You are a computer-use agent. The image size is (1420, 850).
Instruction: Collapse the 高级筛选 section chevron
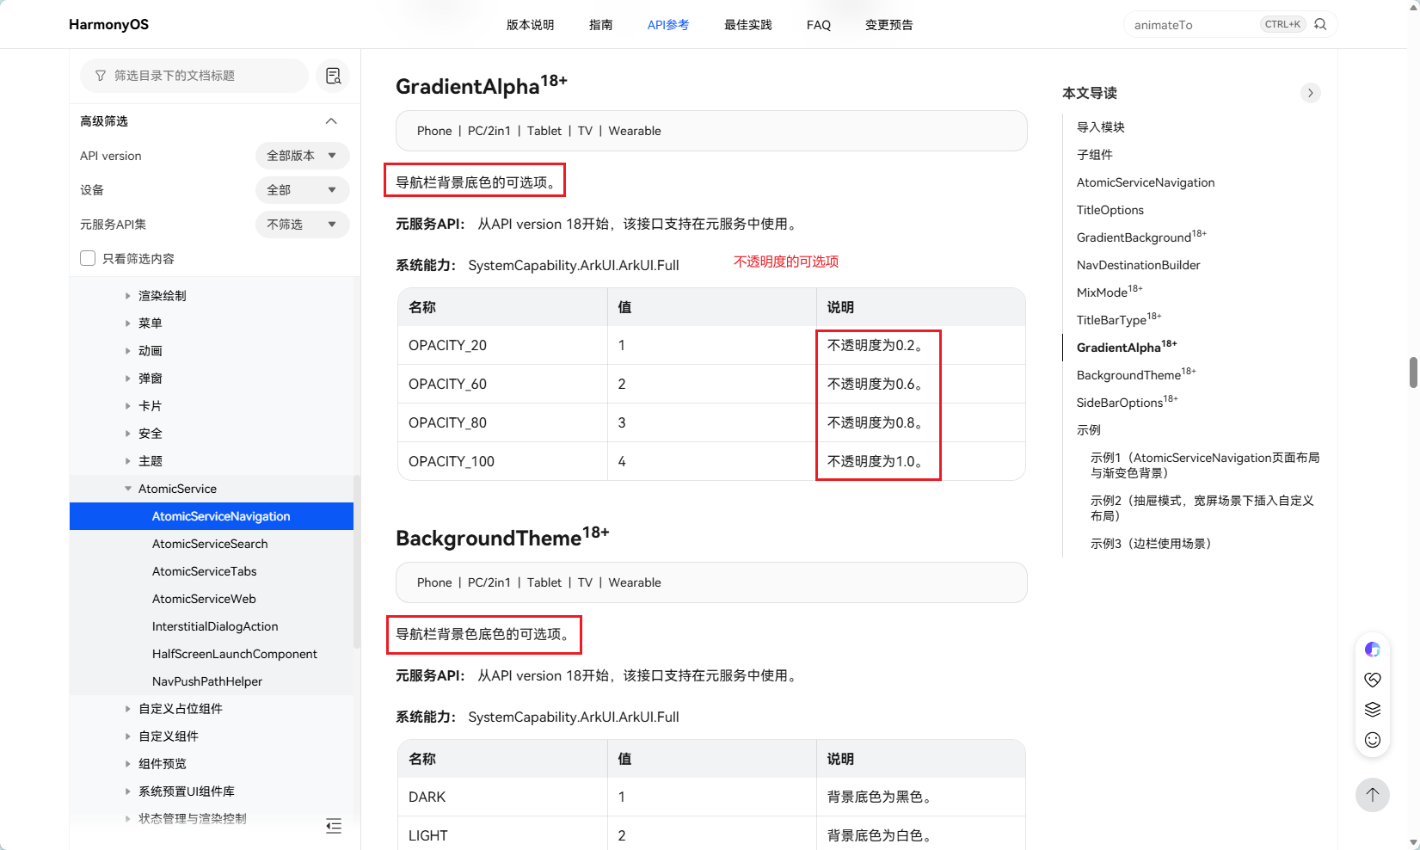[331, 121]
